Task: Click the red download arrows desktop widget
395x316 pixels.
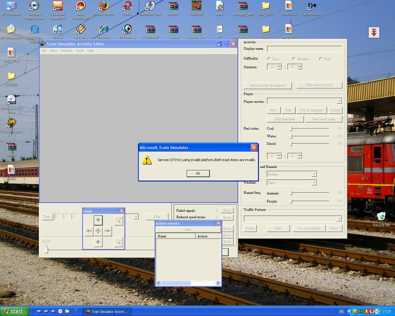Action: (374, 32)
